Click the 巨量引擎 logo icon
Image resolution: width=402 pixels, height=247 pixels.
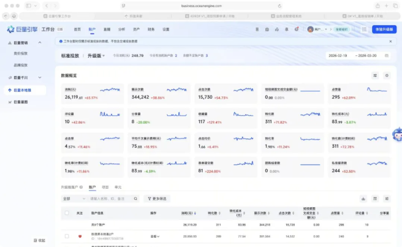(x=10, y=29)
